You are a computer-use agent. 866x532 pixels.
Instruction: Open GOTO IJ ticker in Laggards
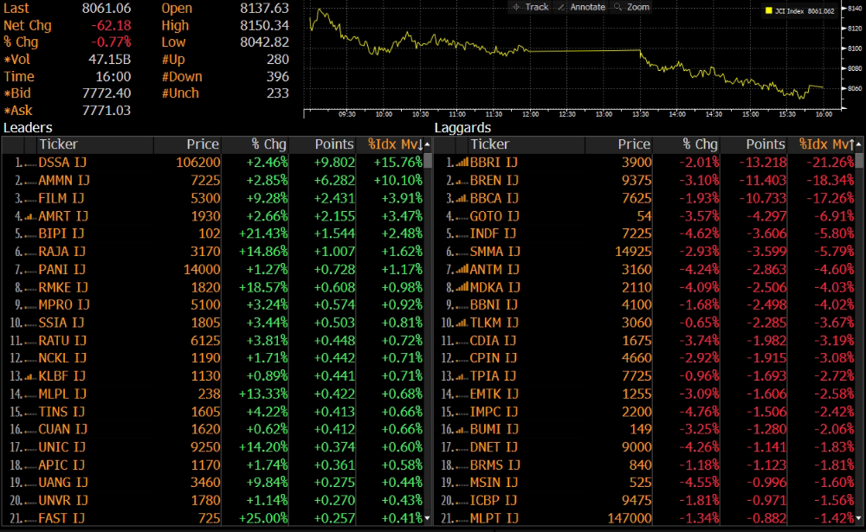point(494,215)
